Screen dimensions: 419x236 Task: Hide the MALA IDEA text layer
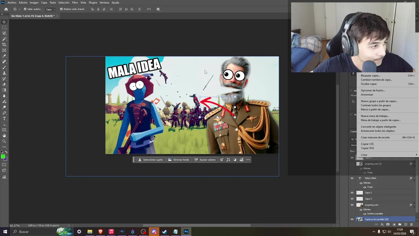point(352,178)
